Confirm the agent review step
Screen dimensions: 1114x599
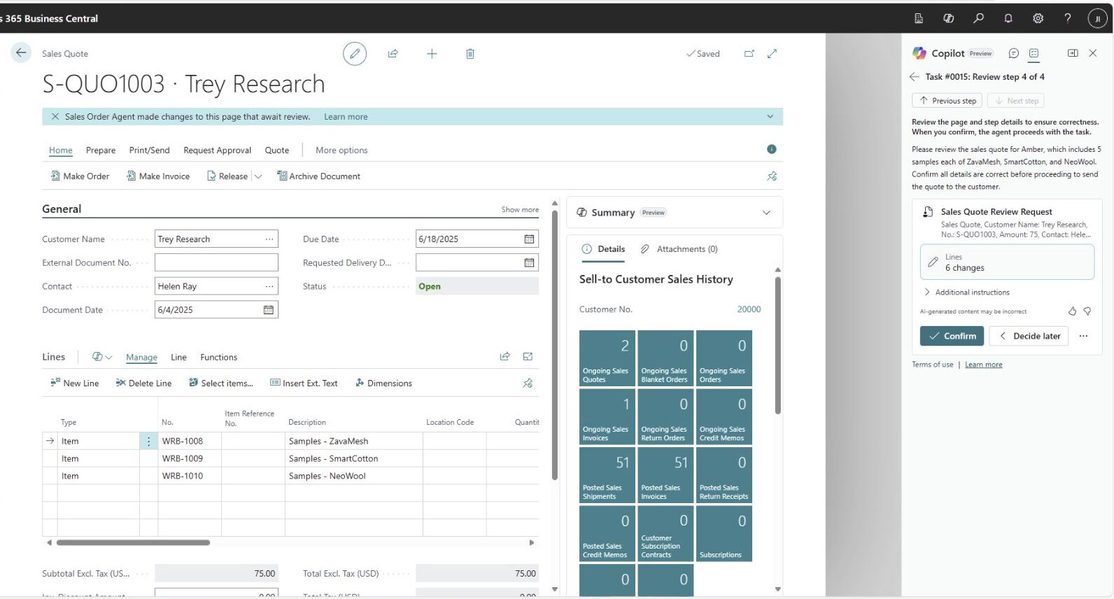952,336
